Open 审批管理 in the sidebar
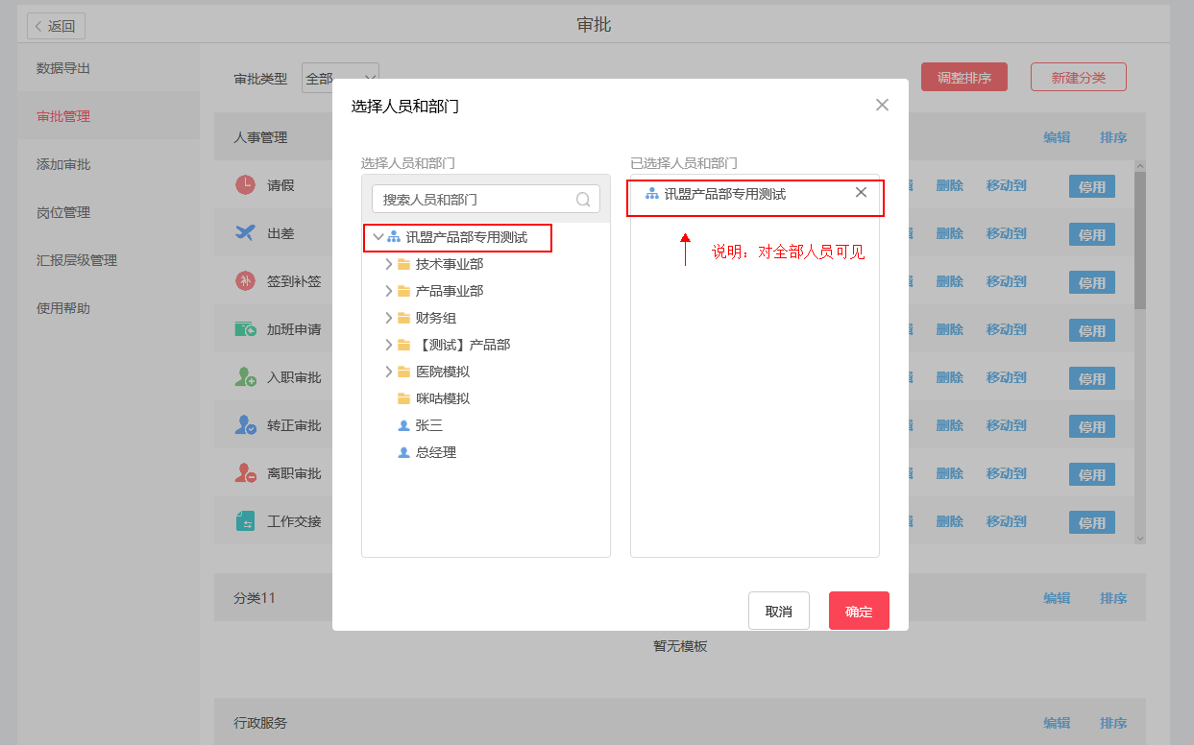The height and width of the screenshot is (745, 1194). tap(63, 116)
